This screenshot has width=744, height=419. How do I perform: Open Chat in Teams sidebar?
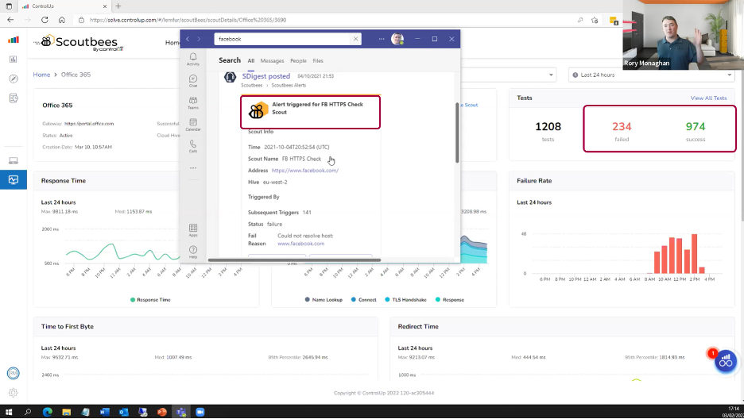[193, 81]
